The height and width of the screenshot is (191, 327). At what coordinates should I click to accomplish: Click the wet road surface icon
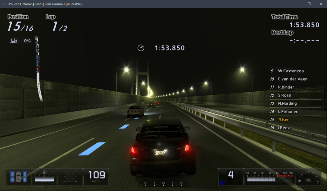coord(14,41)
